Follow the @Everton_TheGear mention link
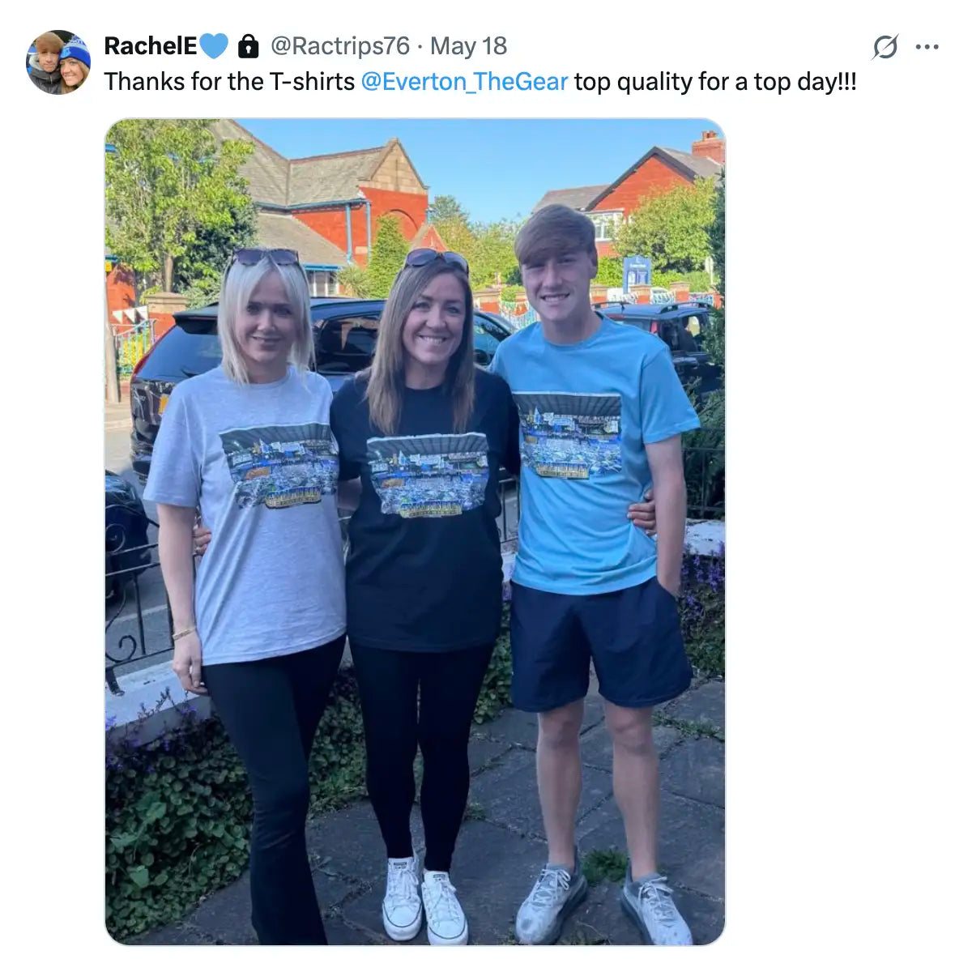The height and width of the screenshot is (972, 972). pos(464,82)
